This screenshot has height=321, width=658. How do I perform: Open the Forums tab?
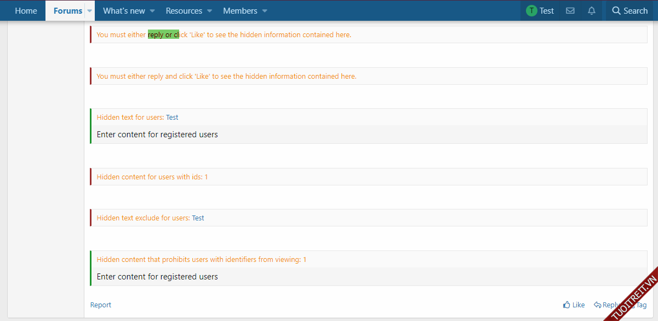(67, 11)
